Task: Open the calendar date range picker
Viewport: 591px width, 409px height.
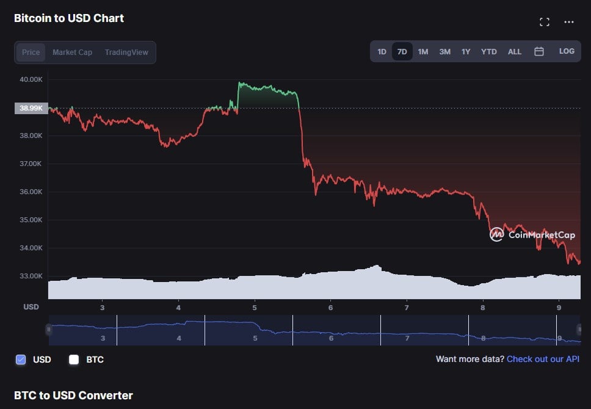Action: click(539, 52)
